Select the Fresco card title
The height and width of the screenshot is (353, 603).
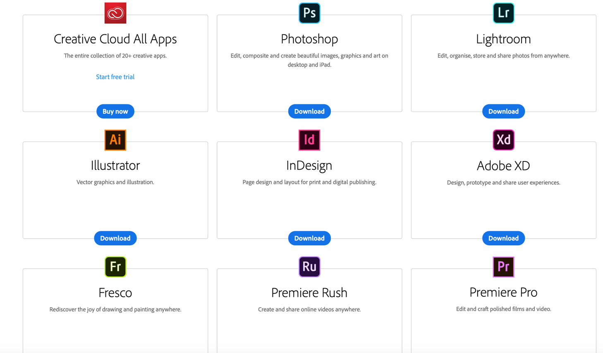[x=115, y=293]
